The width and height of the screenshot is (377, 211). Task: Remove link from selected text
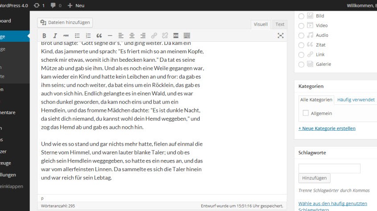(165, 36)
